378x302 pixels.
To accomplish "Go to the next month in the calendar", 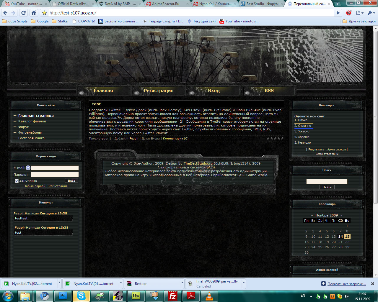I will click(x=341, y=215).
